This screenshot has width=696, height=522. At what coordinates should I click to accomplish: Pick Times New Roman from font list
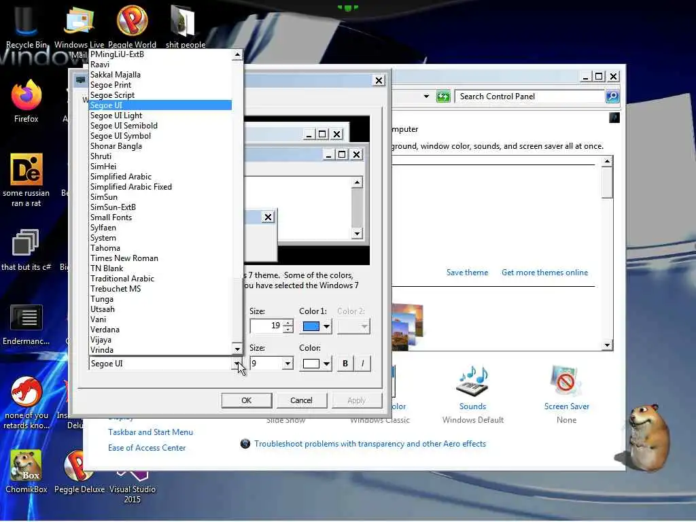(x=160, y=258)
